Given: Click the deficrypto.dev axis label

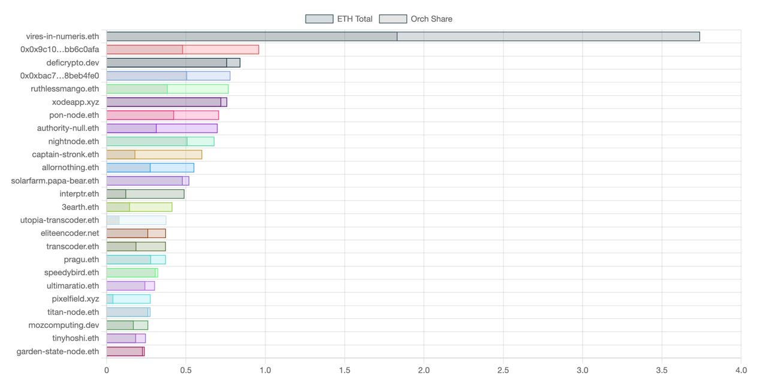Looking at the screenshot, I should click(x=73, y=63).
